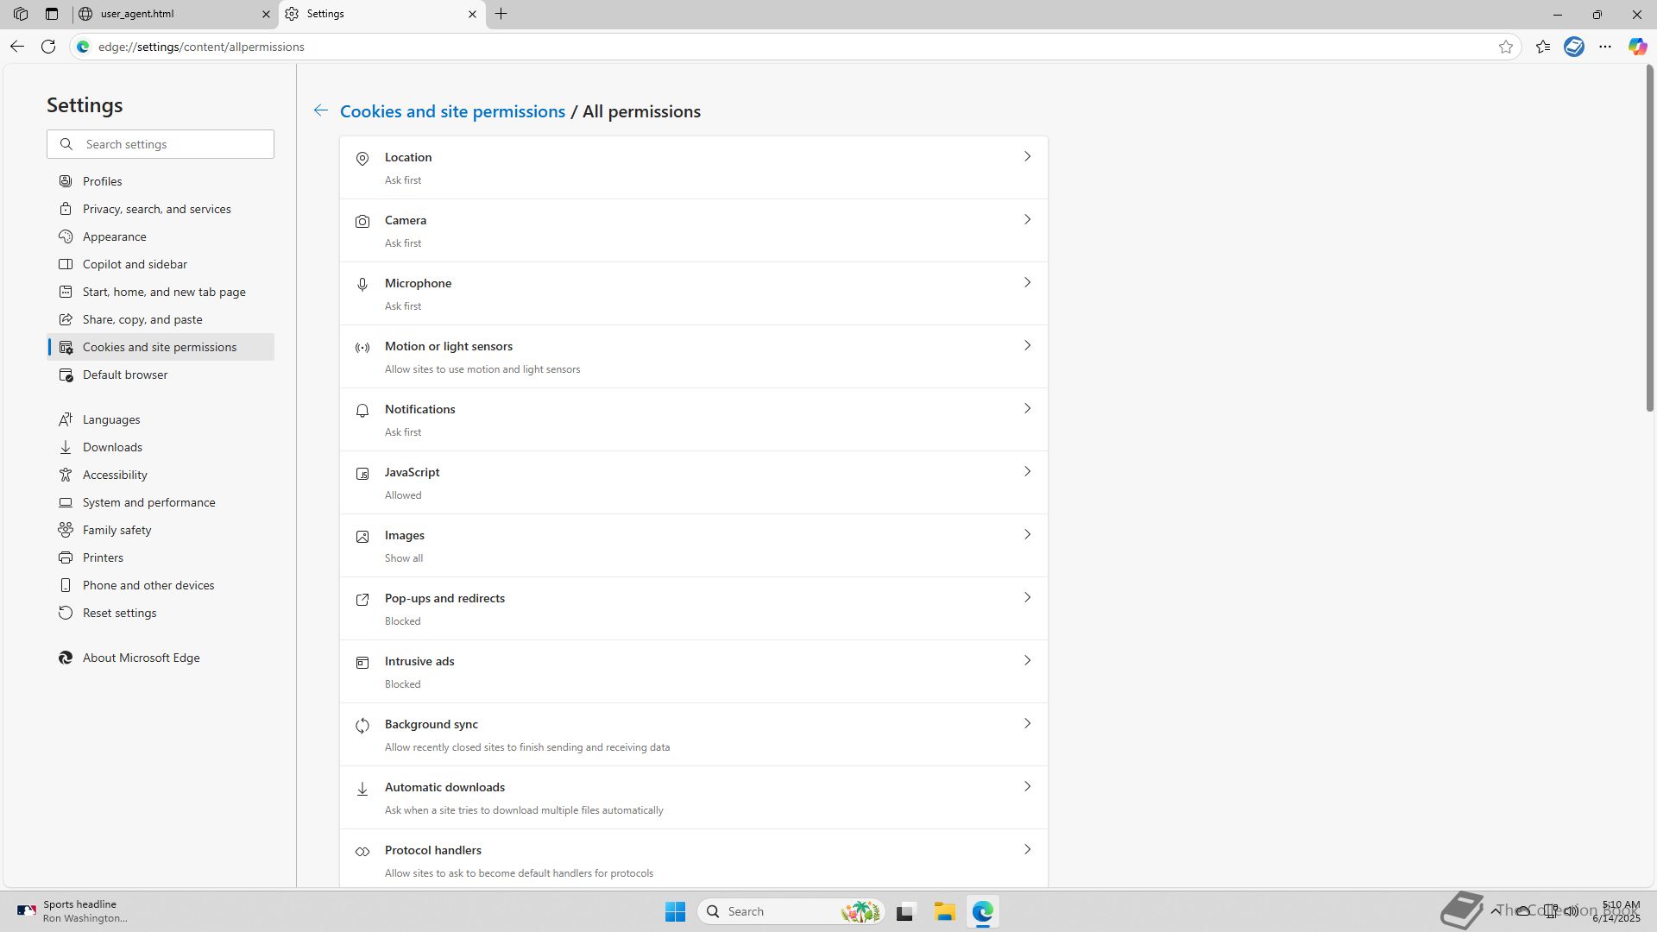Open About Microsoft Edge page

point(141,658)
